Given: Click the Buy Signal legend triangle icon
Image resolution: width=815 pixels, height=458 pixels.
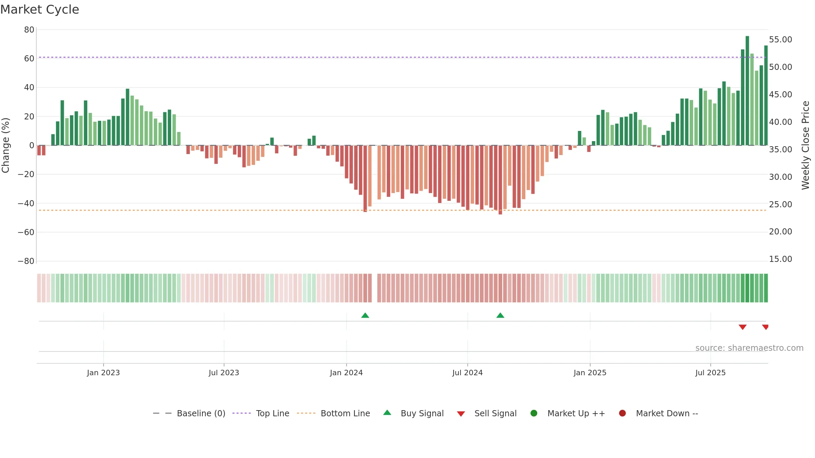Looking at the screenshot, I should (387, 413).
